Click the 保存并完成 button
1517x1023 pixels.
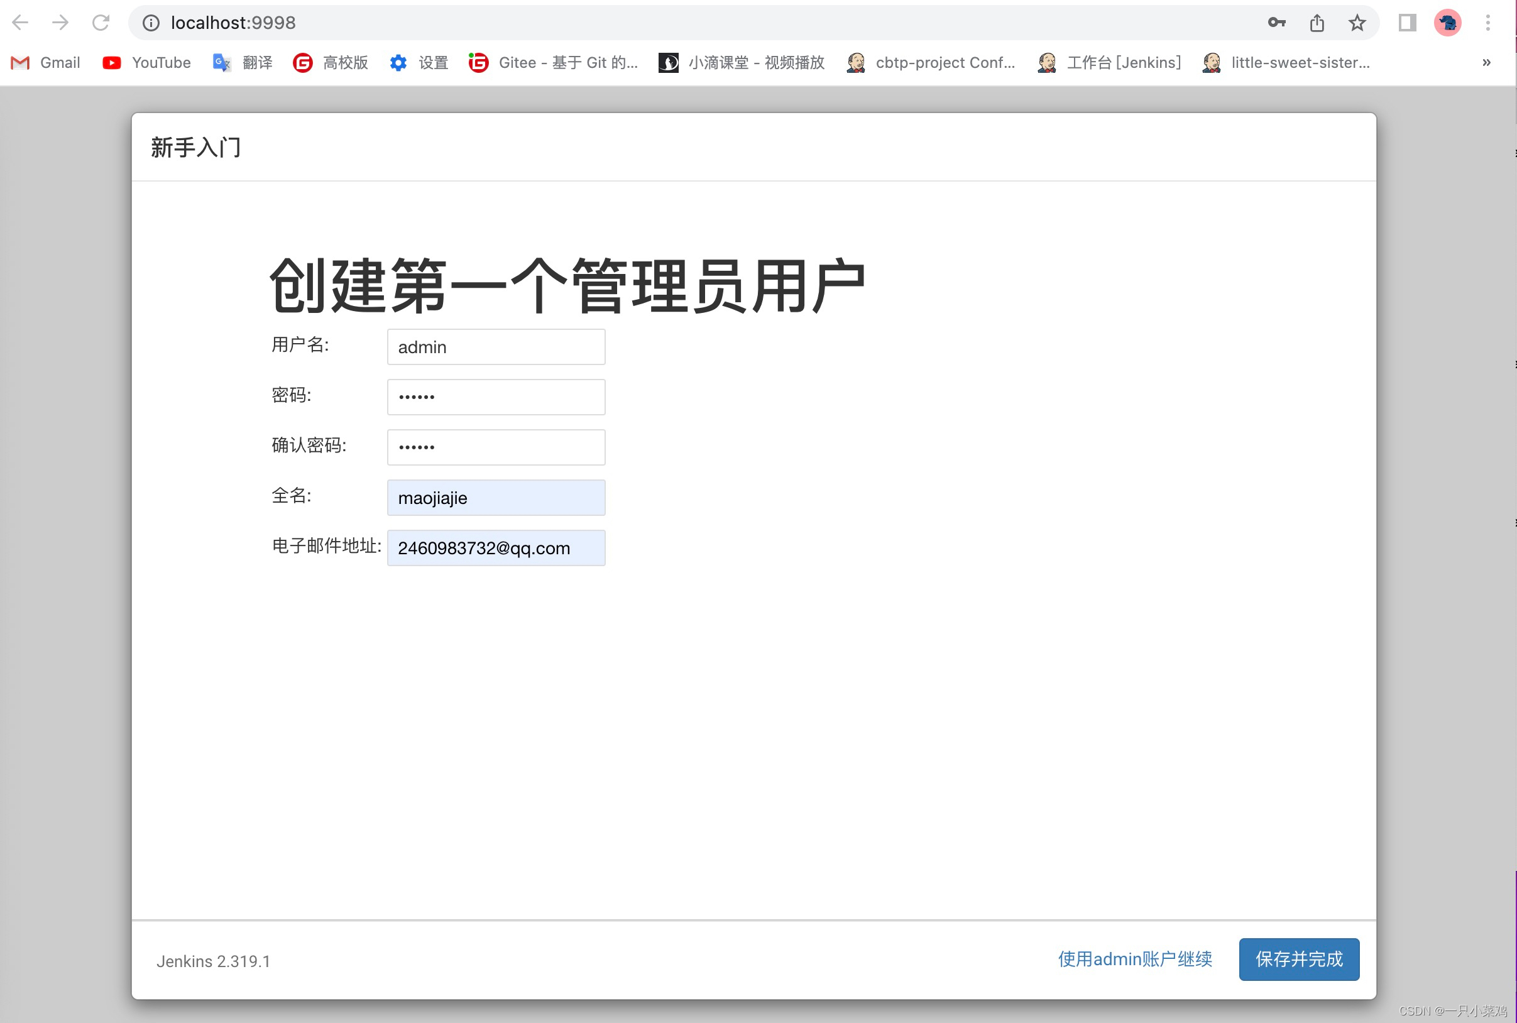[1298, 959]
